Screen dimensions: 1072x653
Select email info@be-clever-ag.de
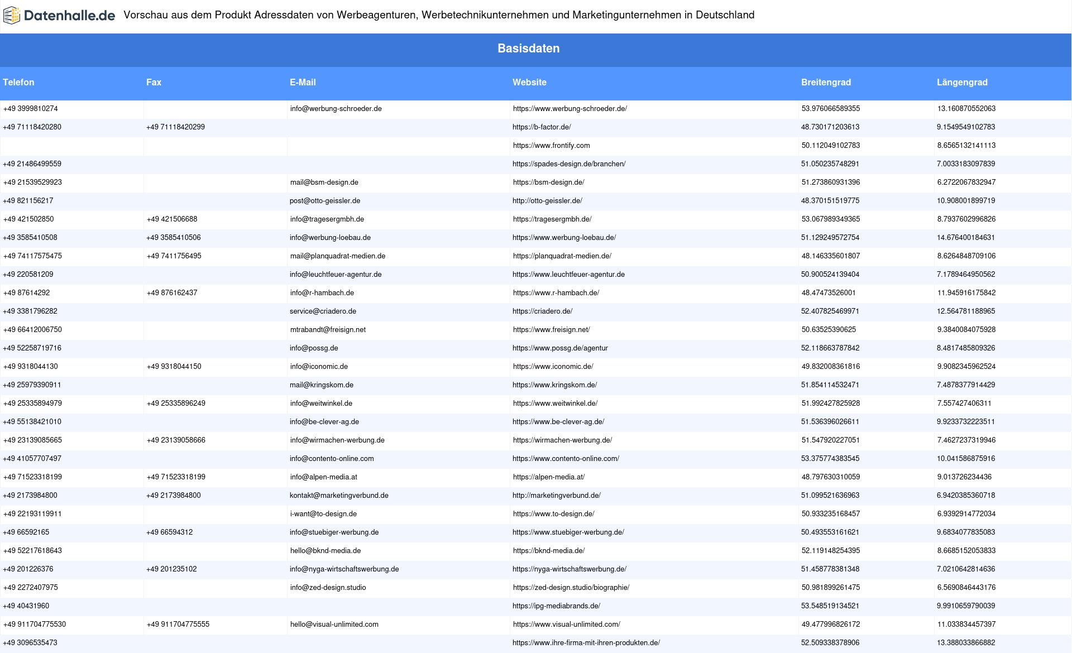(324, 422)
